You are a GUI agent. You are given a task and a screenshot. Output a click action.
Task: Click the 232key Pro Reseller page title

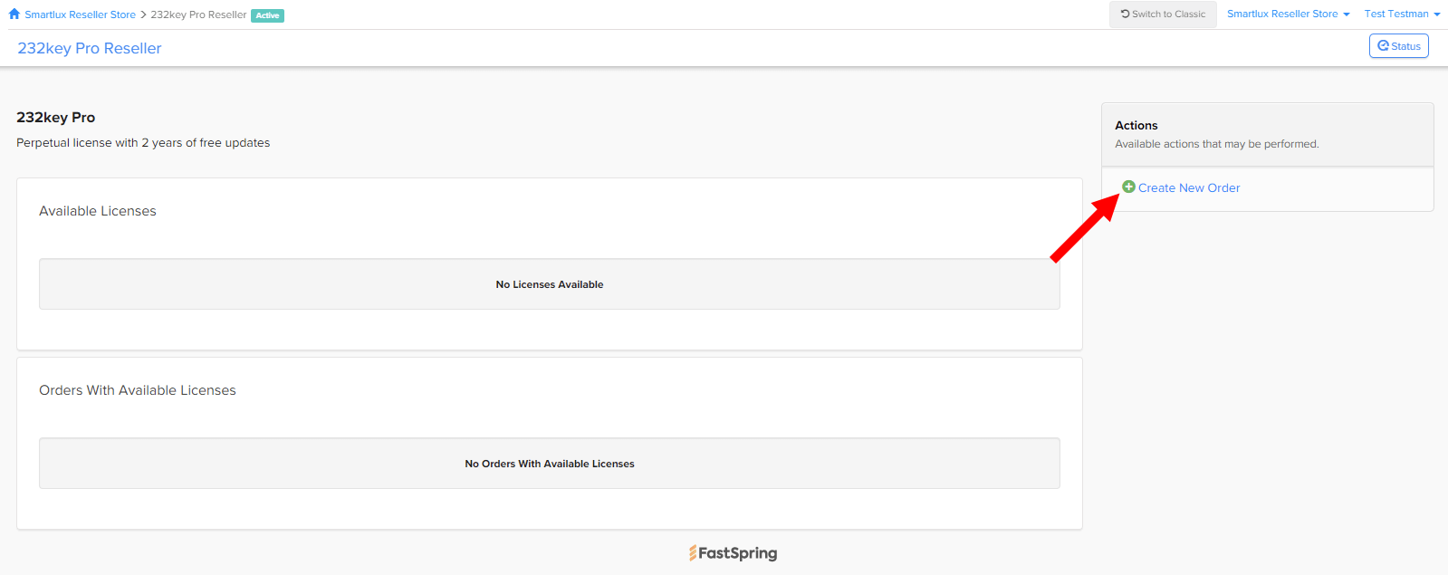pos(90,48)
